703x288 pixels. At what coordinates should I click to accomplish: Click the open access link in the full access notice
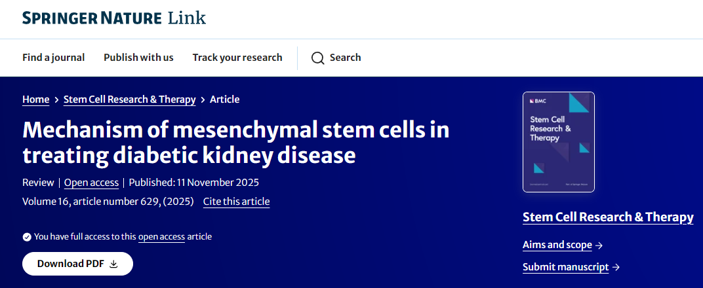click(161, 237)
